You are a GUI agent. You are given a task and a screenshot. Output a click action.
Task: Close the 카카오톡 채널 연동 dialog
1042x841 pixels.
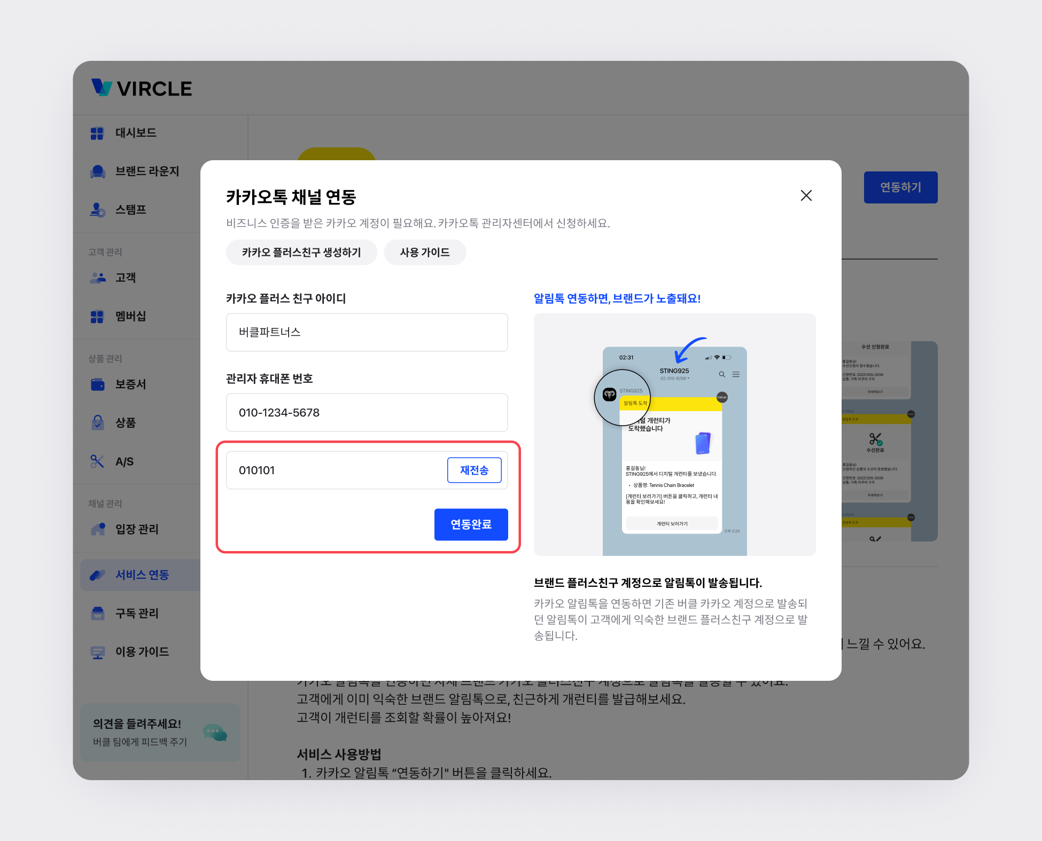(806, 195)
